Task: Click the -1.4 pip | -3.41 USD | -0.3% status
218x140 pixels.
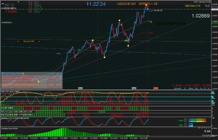Action: click(x=191, y=85)
